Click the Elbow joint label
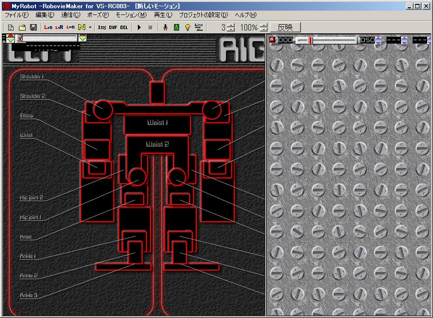The width and height of the screenshot is (433, 318). coord(27,116)
